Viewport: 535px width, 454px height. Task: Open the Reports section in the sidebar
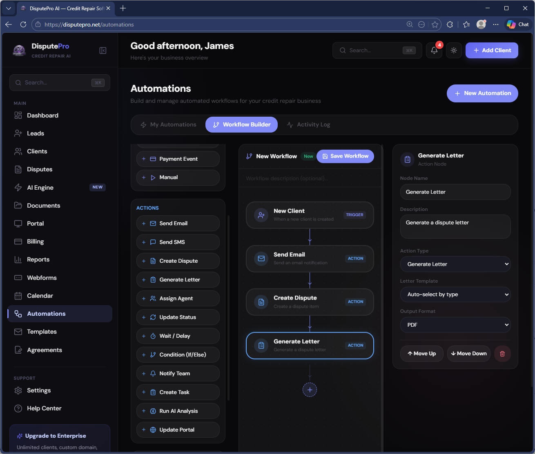pos(38,259)
